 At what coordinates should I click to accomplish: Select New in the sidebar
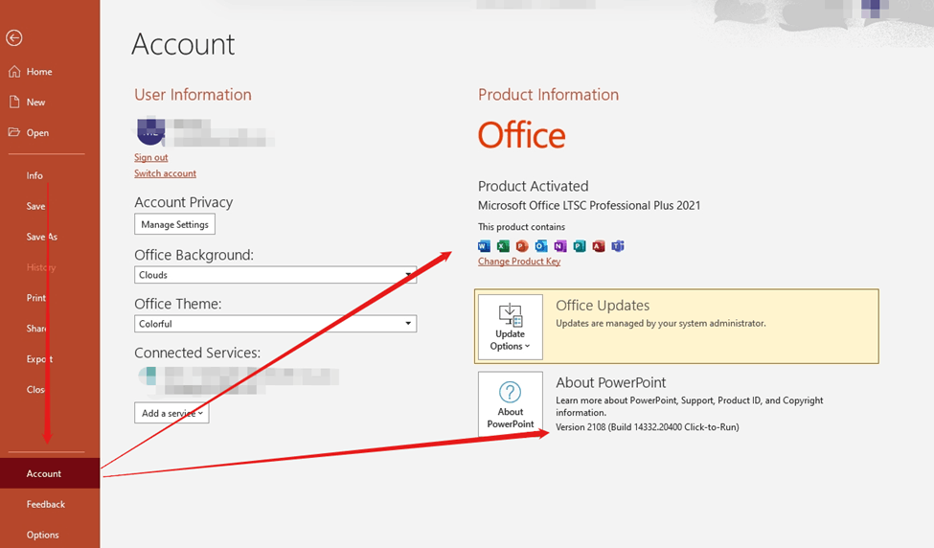click(x=35, y=102)
